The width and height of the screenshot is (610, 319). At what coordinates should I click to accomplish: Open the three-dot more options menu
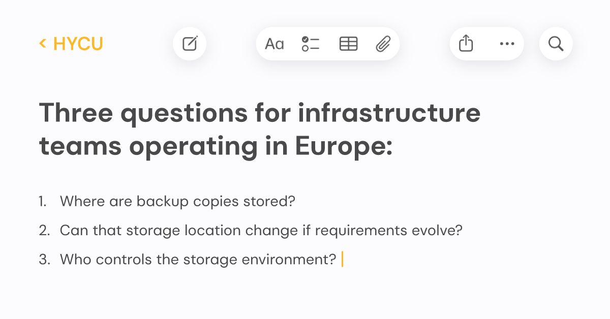click(x=507, y=44)
